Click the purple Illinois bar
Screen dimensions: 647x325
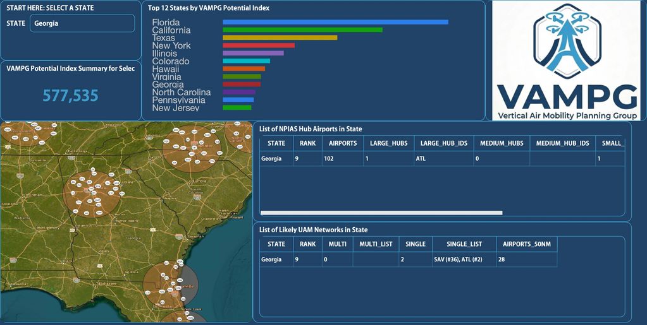pyautogui.click(x=254, y=53)
